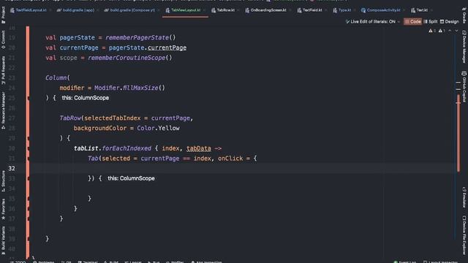Open the Live Edit of literals dropdown
The width and height of the screenshot is (468, 263).
(372, 21)
